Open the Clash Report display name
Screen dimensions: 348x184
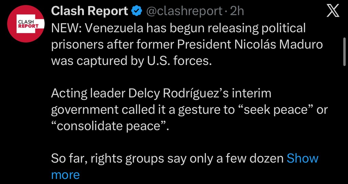(x=89, y=11)
